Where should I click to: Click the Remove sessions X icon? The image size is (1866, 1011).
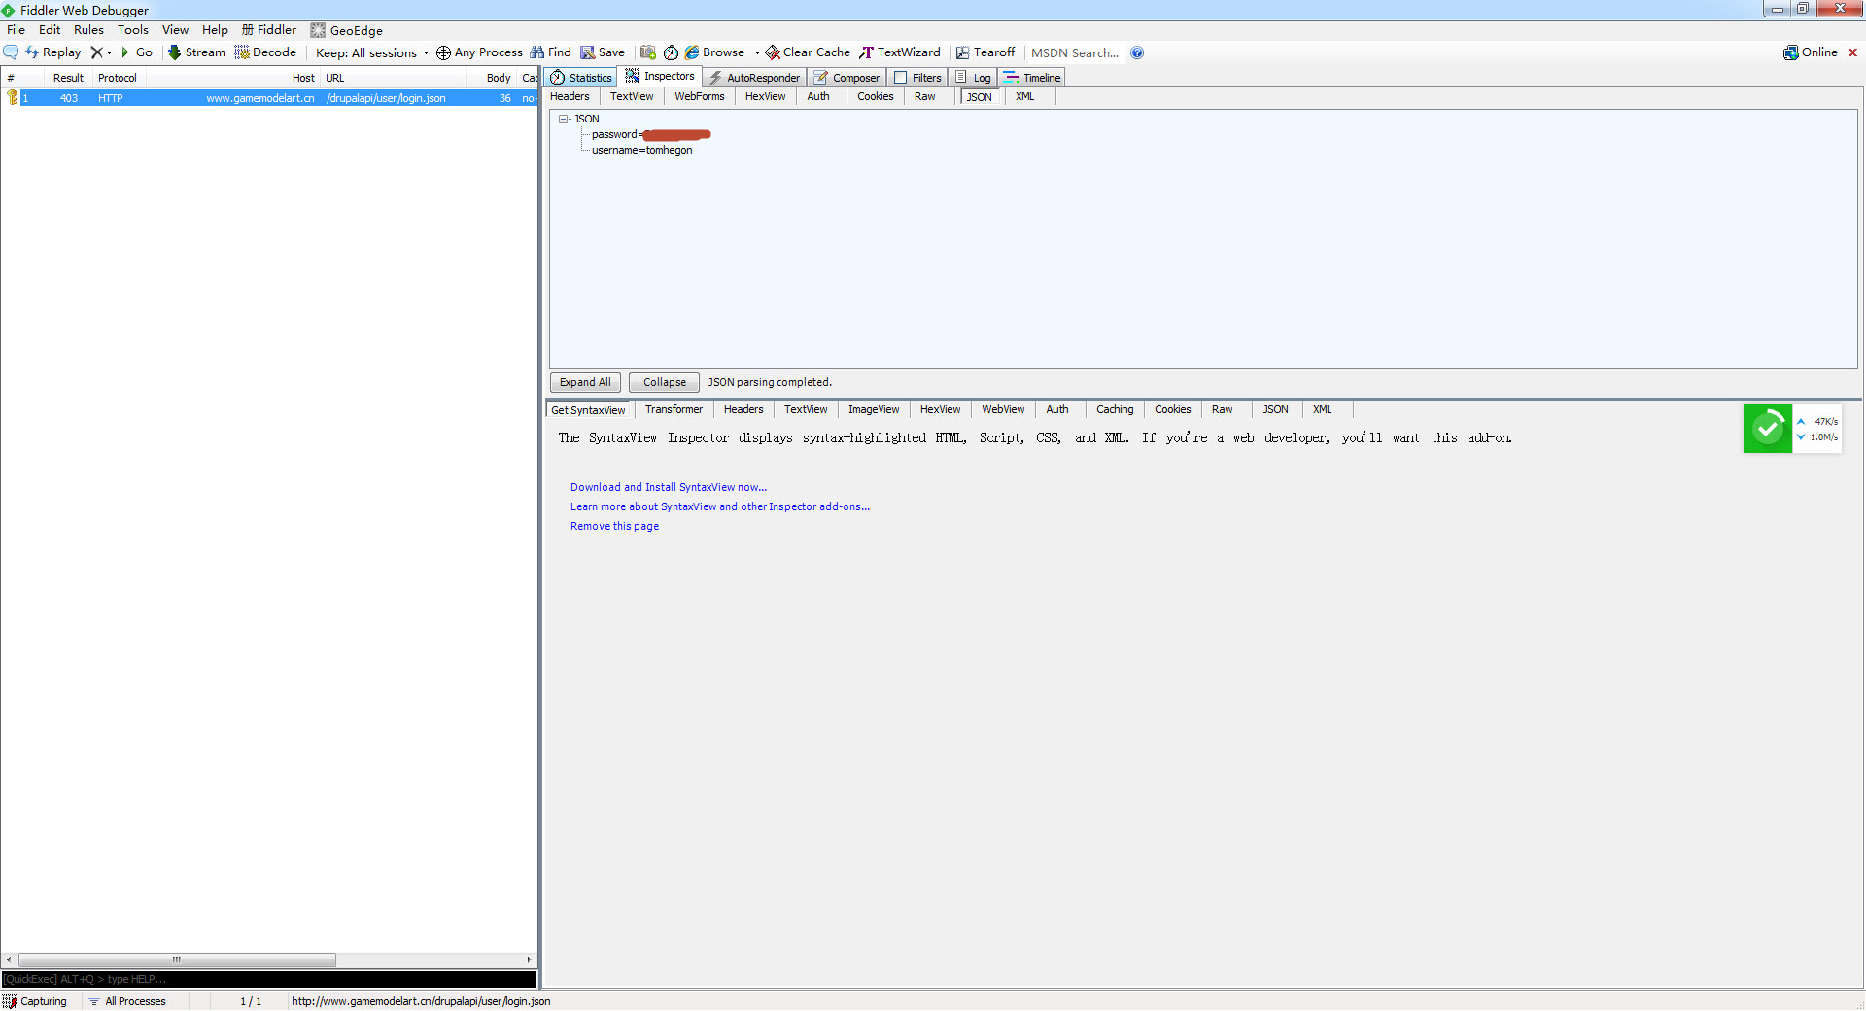pyautogui.click(x=96, y=52)
